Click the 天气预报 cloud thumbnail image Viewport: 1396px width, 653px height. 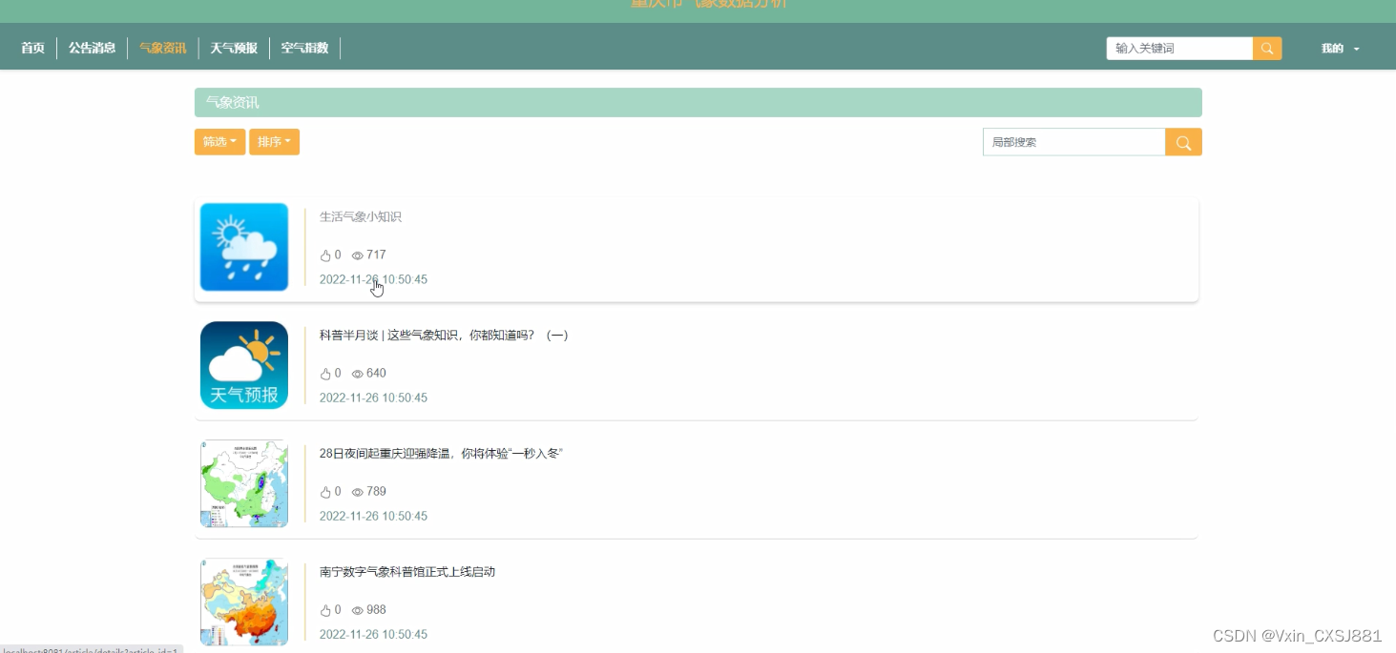[244, 365]
